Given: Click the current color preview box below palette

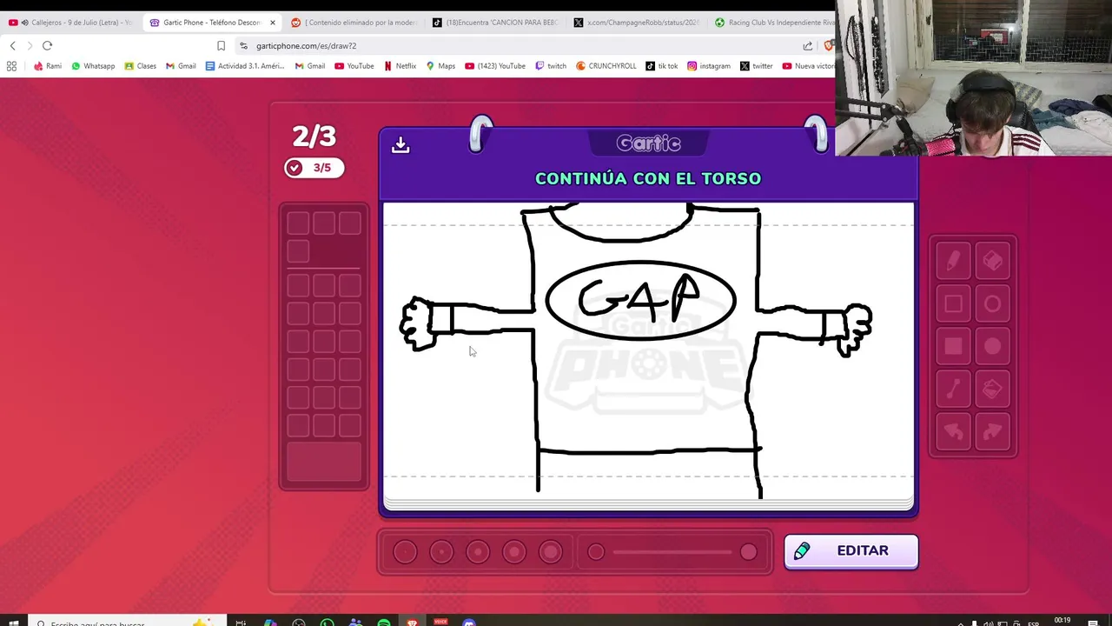Looking at the screenshot, I should click(x=324, y=462).
